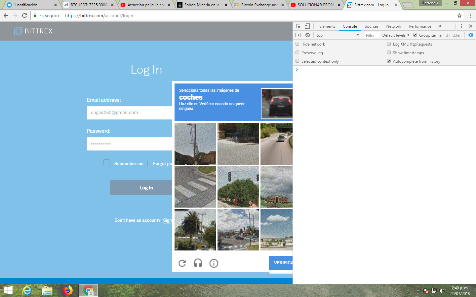Open DevTools console settings gear
The image size is (476, 297).
[x=471, y=35]
